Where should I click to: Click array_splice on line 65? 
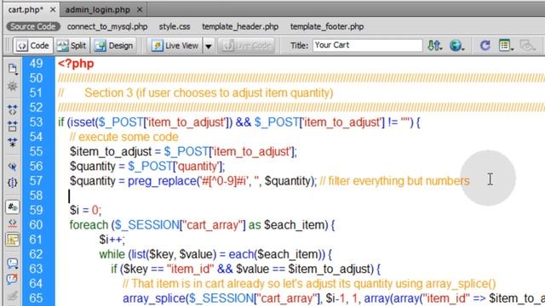point(154,298)
